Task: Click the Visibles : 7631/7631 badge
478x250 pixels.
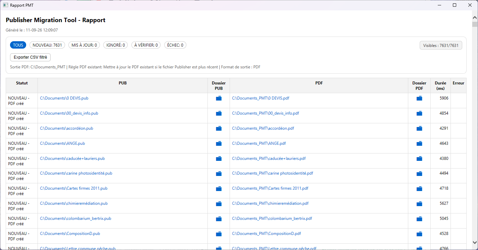Action: pyautogui.click(x=441, y=45)
